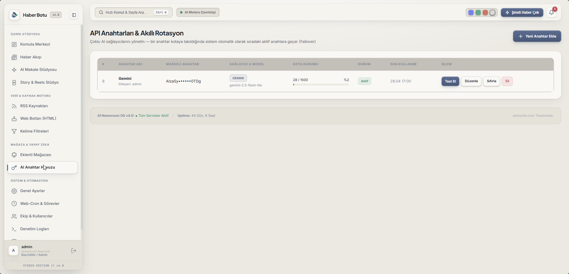Image resolution: width=569 pixels, height=274 pixels.
Task: Select the blue theme color swatch
Action: click(471, 13)
